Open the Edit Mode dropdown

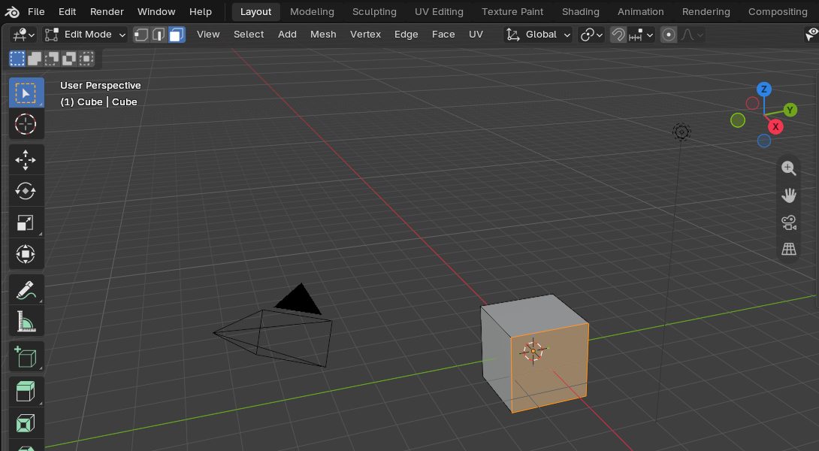click(85, 35)
